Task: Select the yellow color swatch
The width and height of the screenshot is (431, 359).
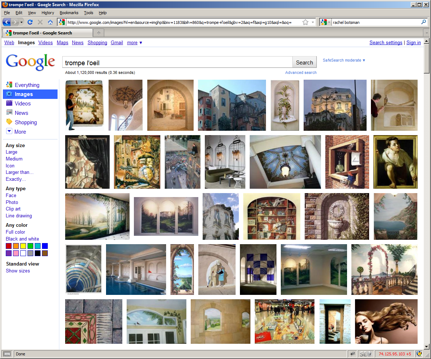Action: 23,246
